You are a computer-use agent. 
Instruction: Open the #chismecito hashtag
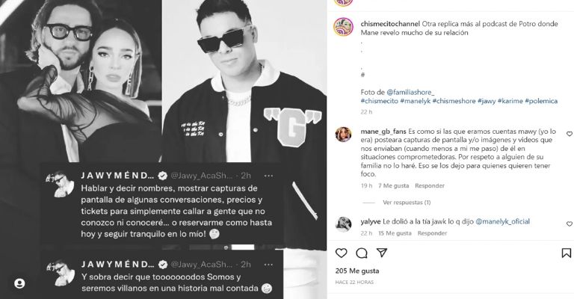pyautogui.click(x=379, y=101)
